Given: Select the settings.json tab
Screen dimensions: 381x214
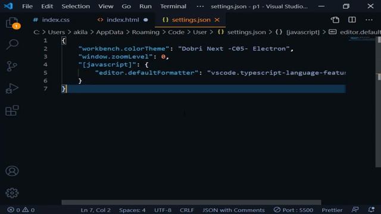Looking at the screenshot, I should point(191,20).
